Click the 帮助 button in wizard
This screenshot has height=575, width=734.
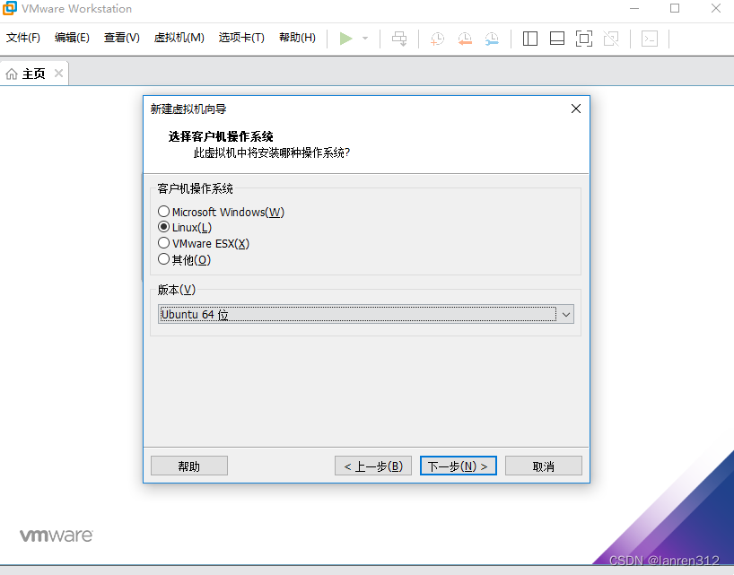pyautogui.click(x=189, y=466)
